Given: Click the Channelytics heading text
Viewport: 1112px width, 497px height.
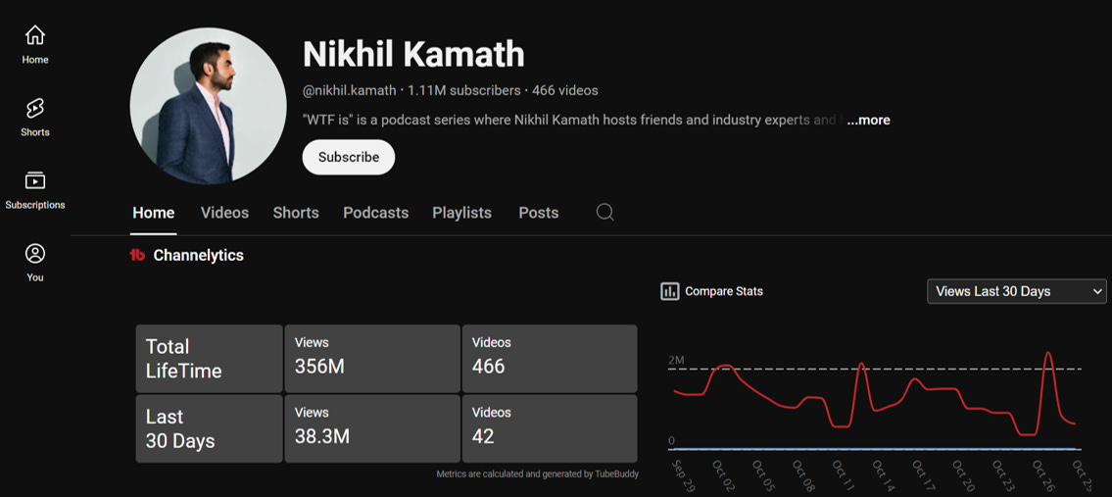Looking at the screenshot, I should click(x=199, y=256).
